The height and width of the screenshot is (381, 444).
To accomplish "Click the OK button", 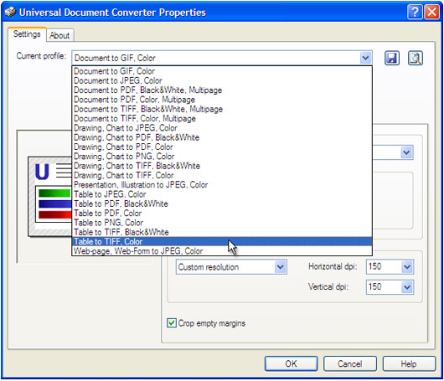I will pos(291,363).
